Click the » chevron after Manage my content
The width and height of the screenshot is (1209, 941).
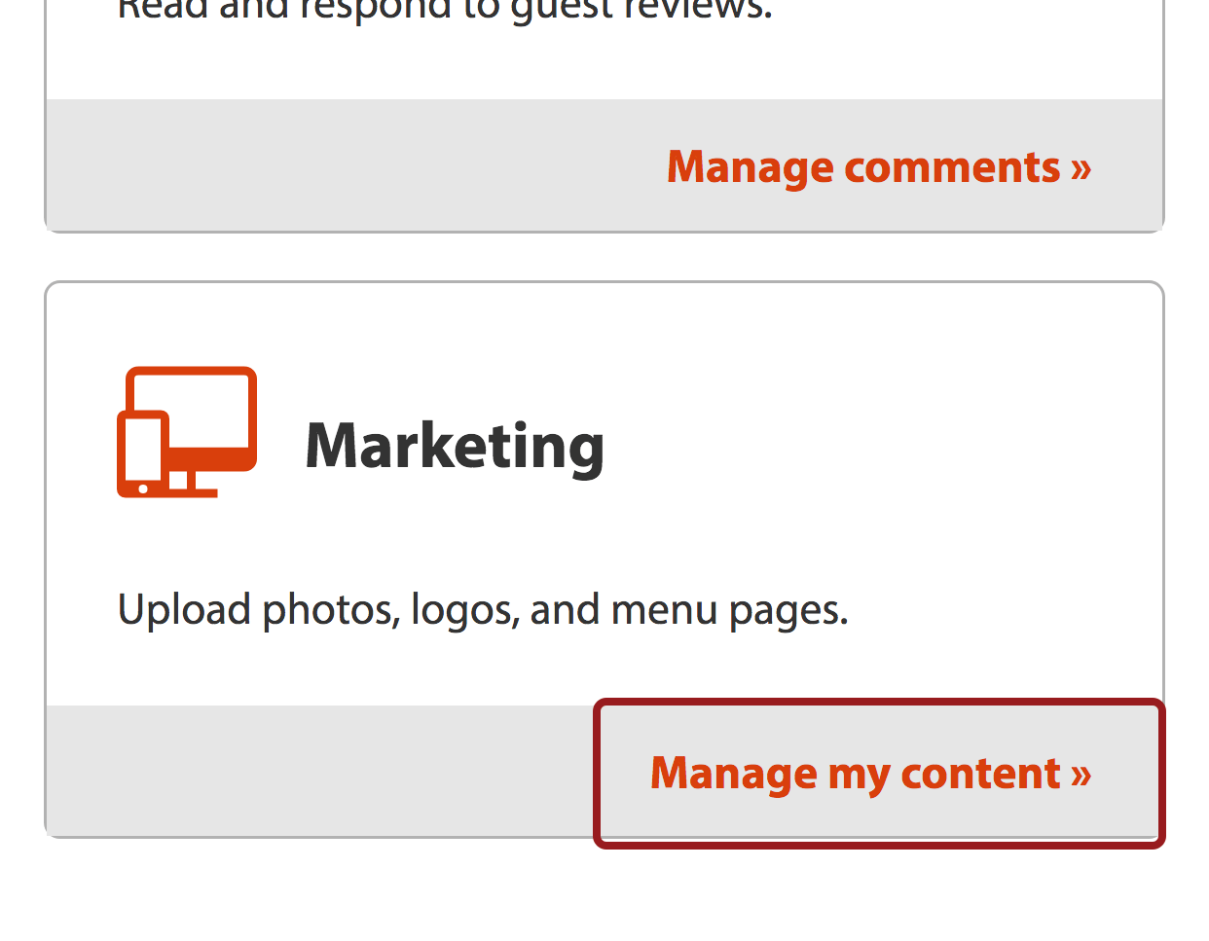coord(1081,776)
